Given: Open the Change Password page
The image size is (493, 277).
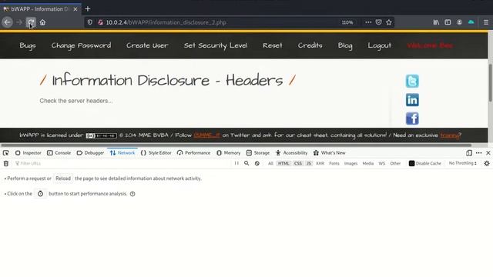Looking at the screenshot, I should click(x=81, y=45).
